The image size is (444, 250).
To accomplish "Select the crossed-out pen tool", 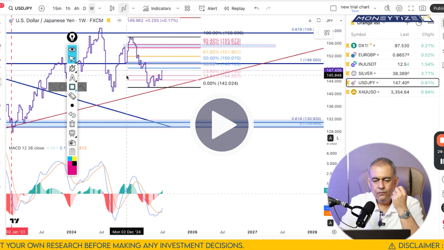I will pos(72,68).
